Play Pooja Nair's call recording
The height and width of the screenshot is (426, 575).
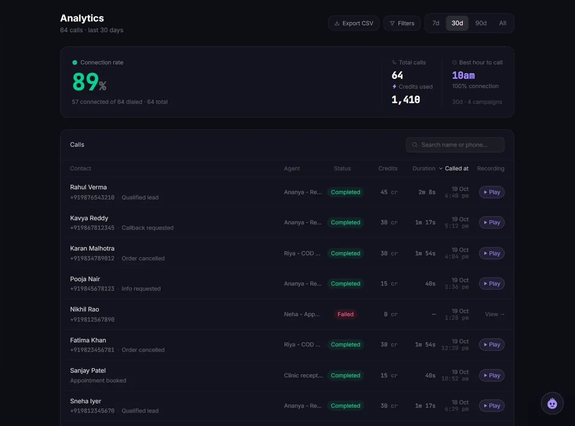pos(492,284)
